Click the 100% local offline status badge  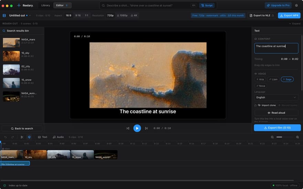285,185
